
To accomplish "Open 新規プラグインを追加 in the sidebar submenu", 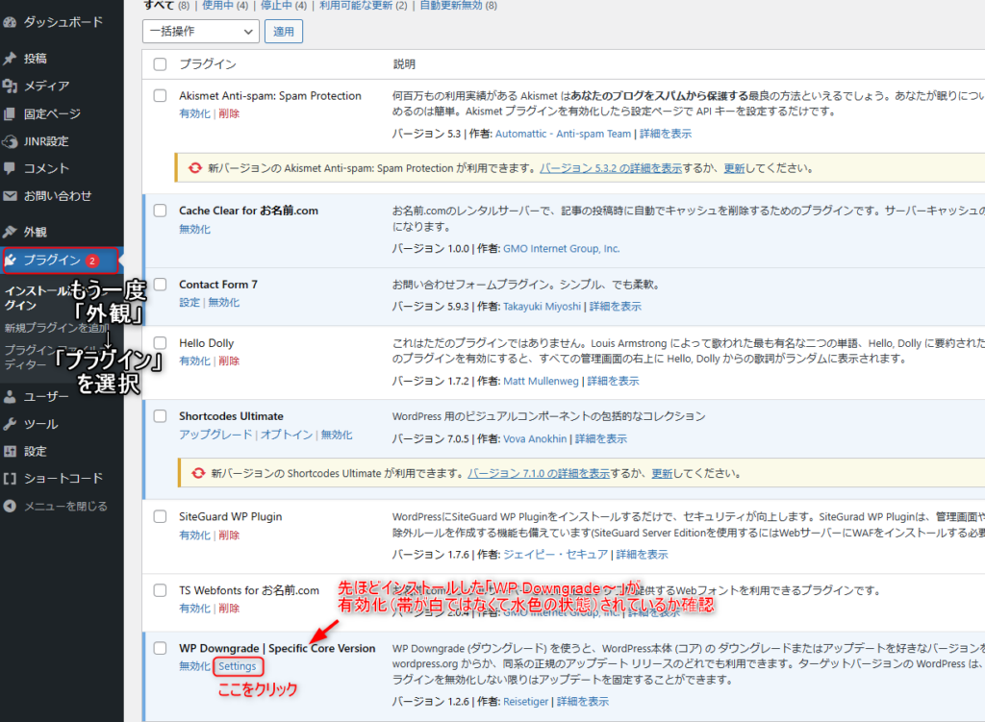I will click(57, 328).
